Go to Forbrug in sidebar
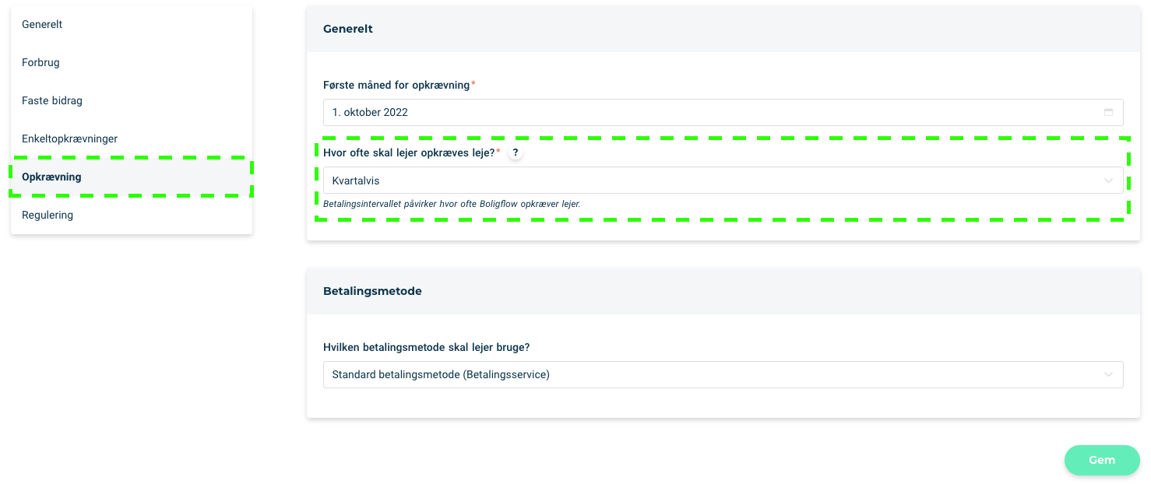 point(132,62)
